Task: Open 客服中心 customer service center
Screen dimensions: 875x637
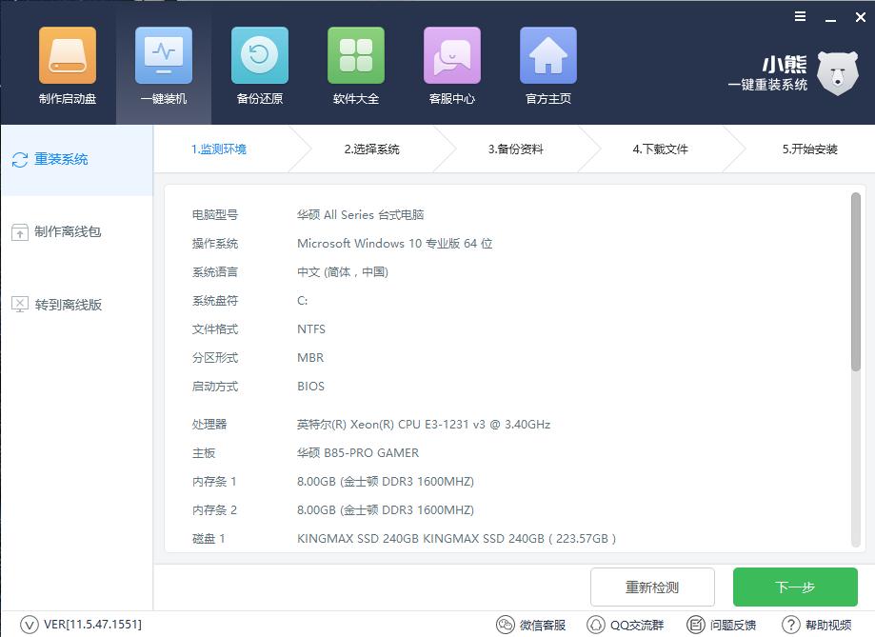Action: click(452, 66)
